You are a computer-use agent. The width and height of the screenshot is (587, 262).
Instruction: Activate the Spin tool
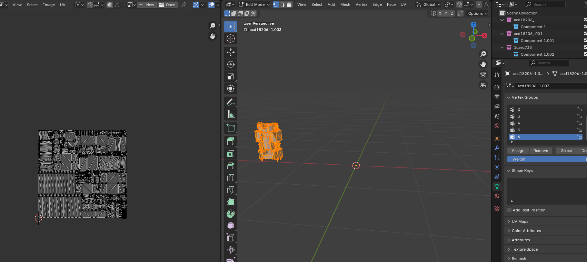click(x=231, y=214)
